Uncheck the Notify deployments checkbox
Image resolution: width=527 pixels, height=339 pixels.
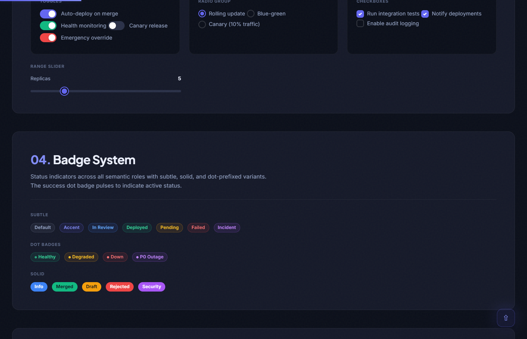pos(425,14)
